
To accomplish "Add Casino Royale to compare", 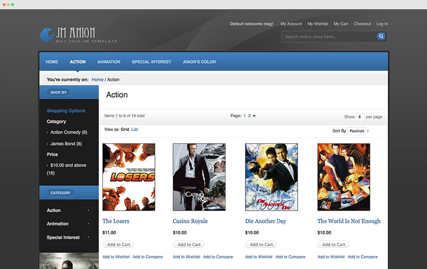I will tap(218, 257).
